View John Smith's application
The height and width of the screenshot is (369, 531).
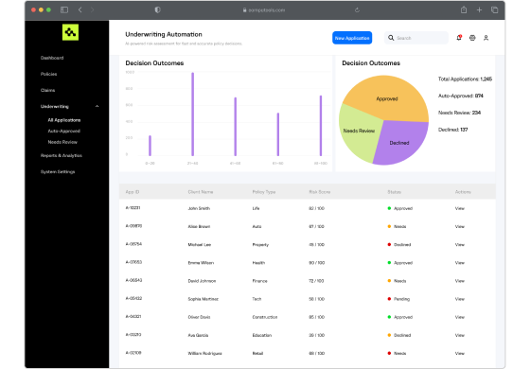pyautogui.click(x=460, y=208)
